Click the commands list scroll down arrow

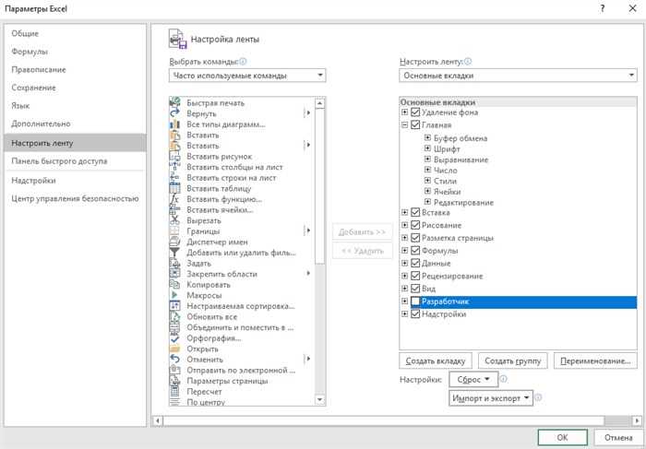[x=320, y=400]
